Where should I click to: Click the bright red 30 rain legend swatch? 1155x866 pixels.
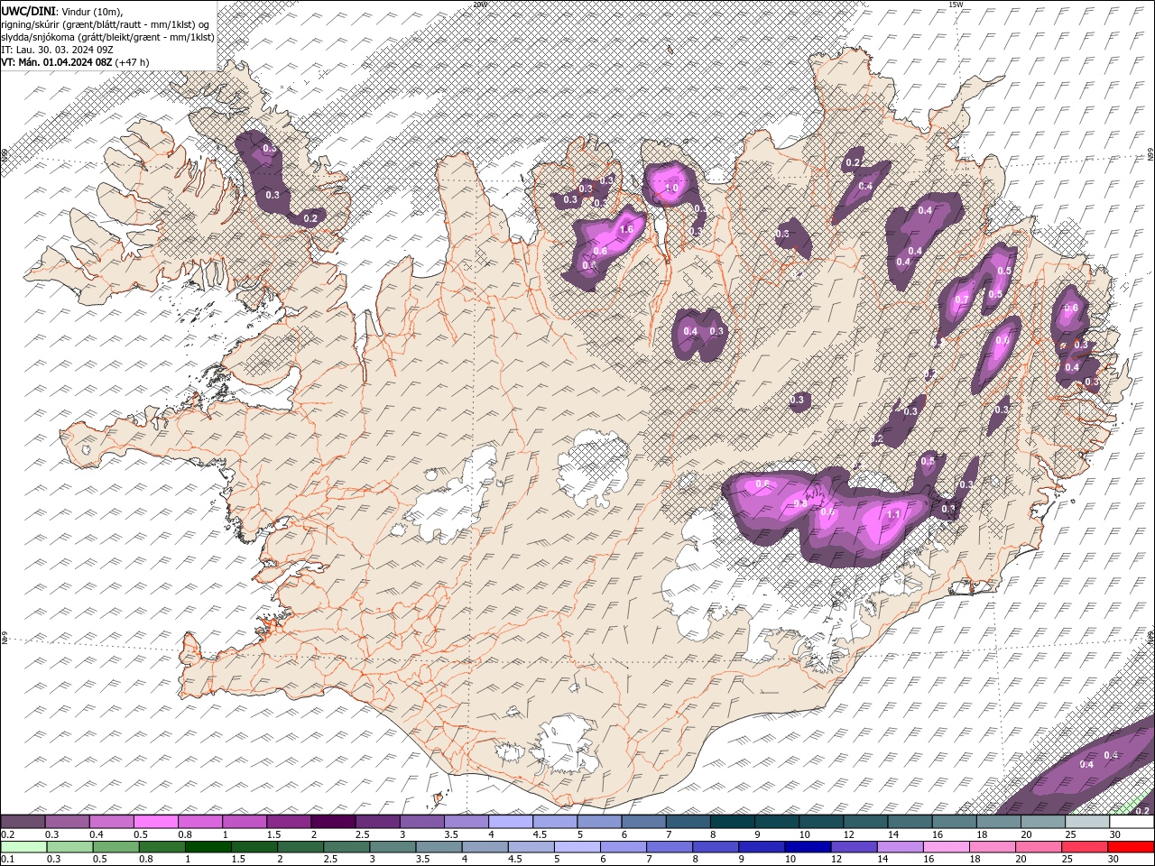point(1131,847)
